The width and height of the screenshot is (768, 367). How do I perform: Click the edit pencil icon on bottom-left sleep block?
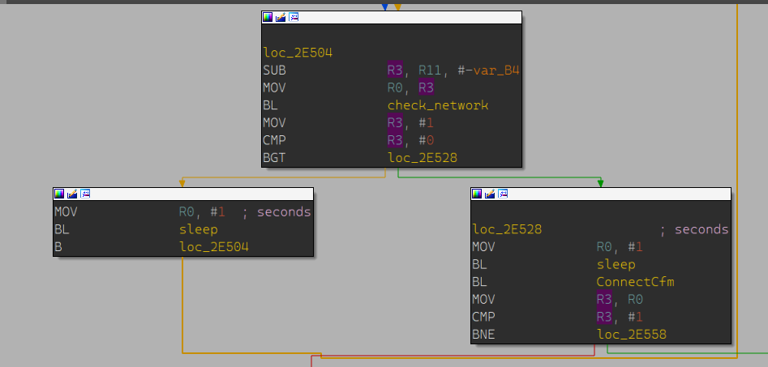[x=71, y=194]
